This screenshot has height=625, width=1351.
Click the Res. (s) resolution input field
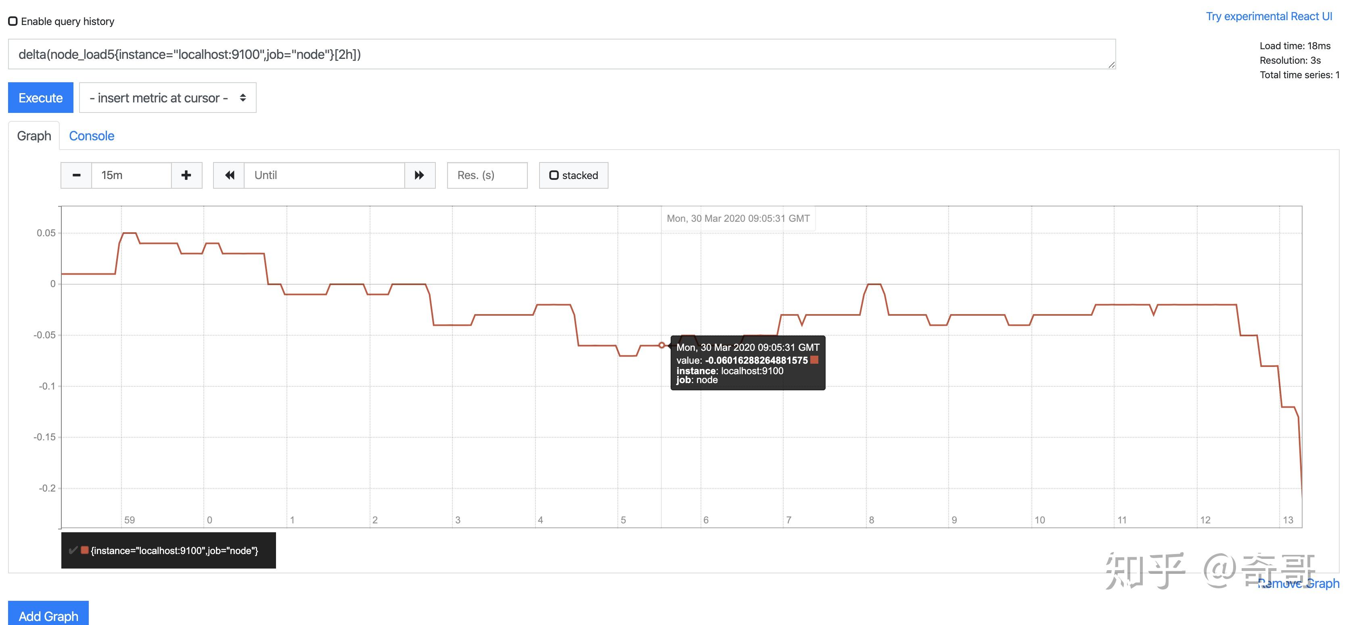click(487, 175)
